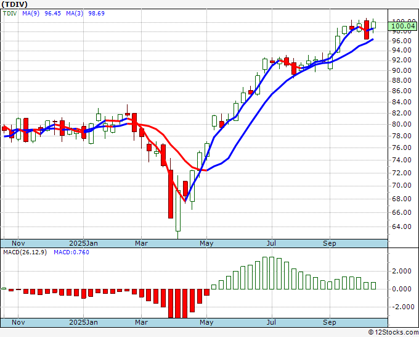Click the 64.00 price axis label

click(402, 227)
